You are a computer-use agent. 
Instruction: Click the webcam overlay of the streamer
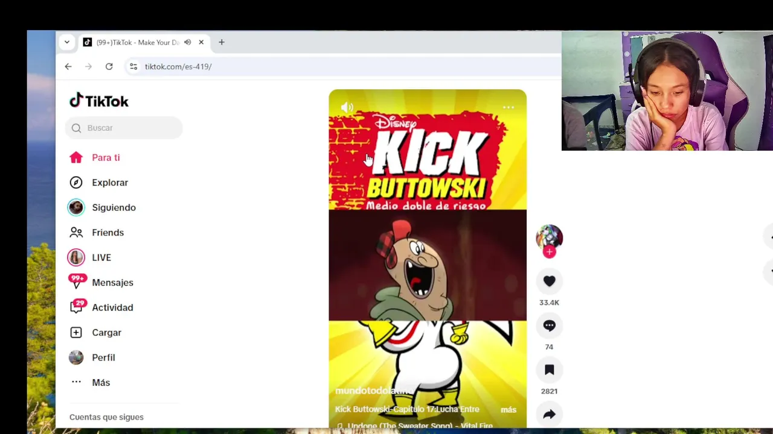[667, 90]
